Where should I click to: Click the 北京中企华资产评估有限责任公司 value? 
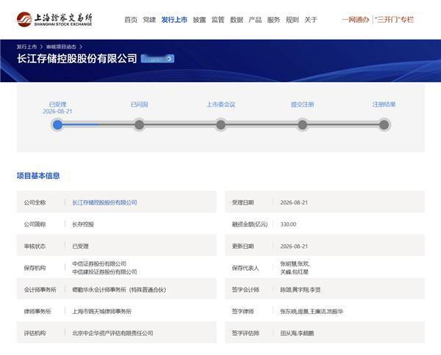pyautogui.click(x=112, y=333)
